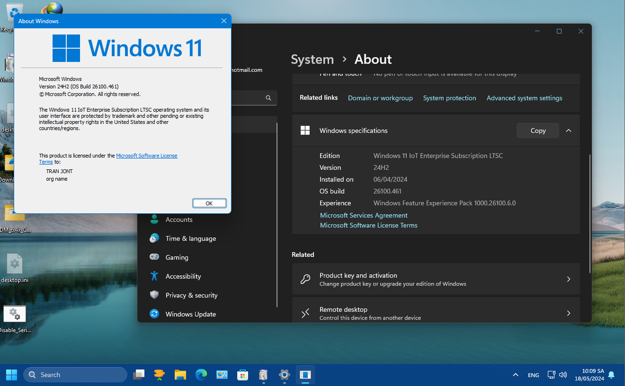Copy the Windows specifications
The height and width of the screenshot is (386, 625).
click(x=538, y=130)
